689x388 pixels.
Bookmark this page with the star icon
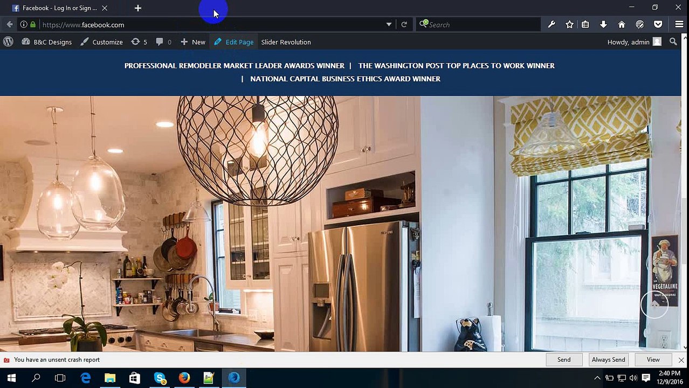[x=569, y=24]
